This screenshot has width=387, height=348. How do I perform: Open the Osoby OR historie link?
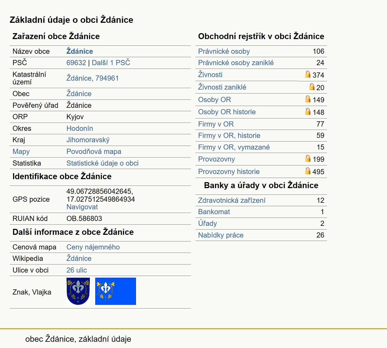pyautogui.click(x=227, y=112)
